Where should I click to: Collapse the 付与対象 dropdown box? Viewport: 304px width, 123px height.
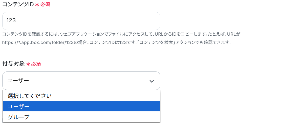(81, 81)
